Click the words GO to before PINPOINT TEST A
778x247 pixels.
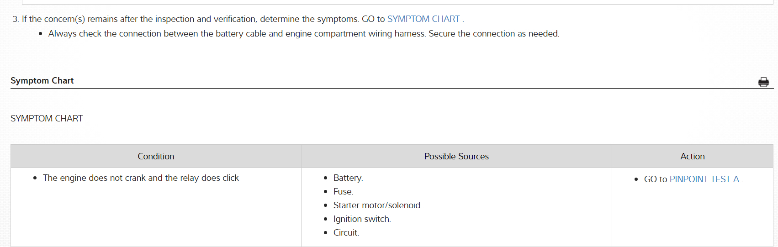(x=655, y=179)
